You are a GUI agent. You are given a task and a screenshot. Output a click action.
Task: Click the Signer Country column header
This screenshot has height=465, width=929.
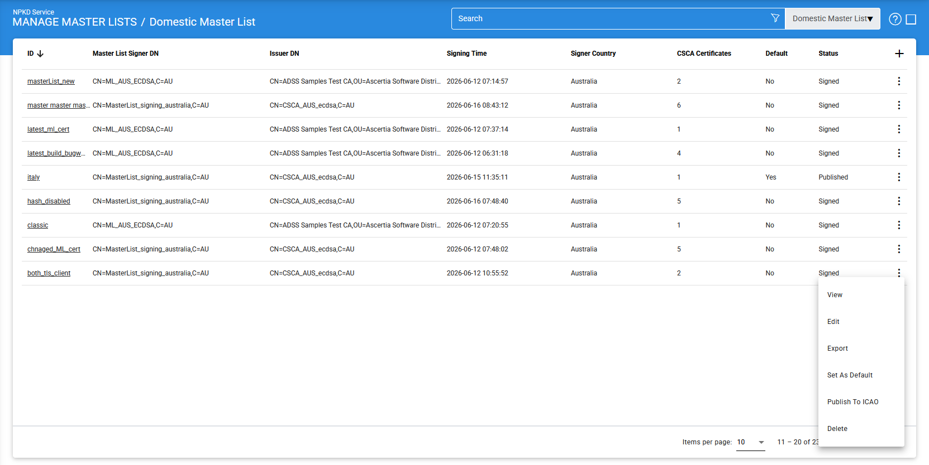pos(593,54)
